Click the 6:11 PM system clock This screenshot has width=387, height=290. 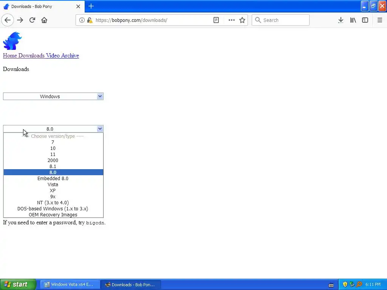[373, 284]
